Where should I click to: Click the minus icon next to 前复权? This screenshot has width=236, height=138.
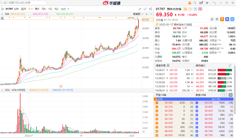151,14
